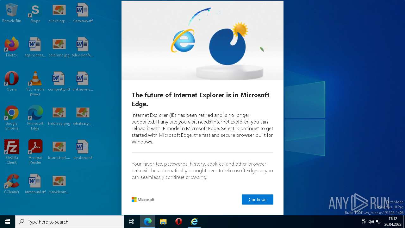Select the againseries document icon
Viewport: 405px width, 228px height.
(x=35, y=47)
